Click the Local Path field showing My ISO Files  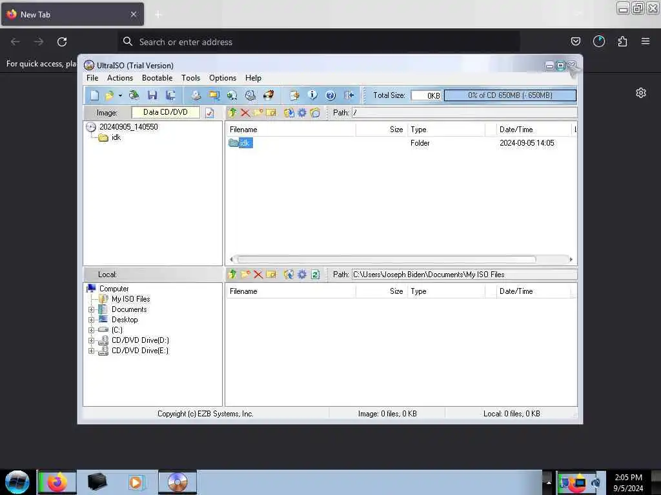(464, 275)
